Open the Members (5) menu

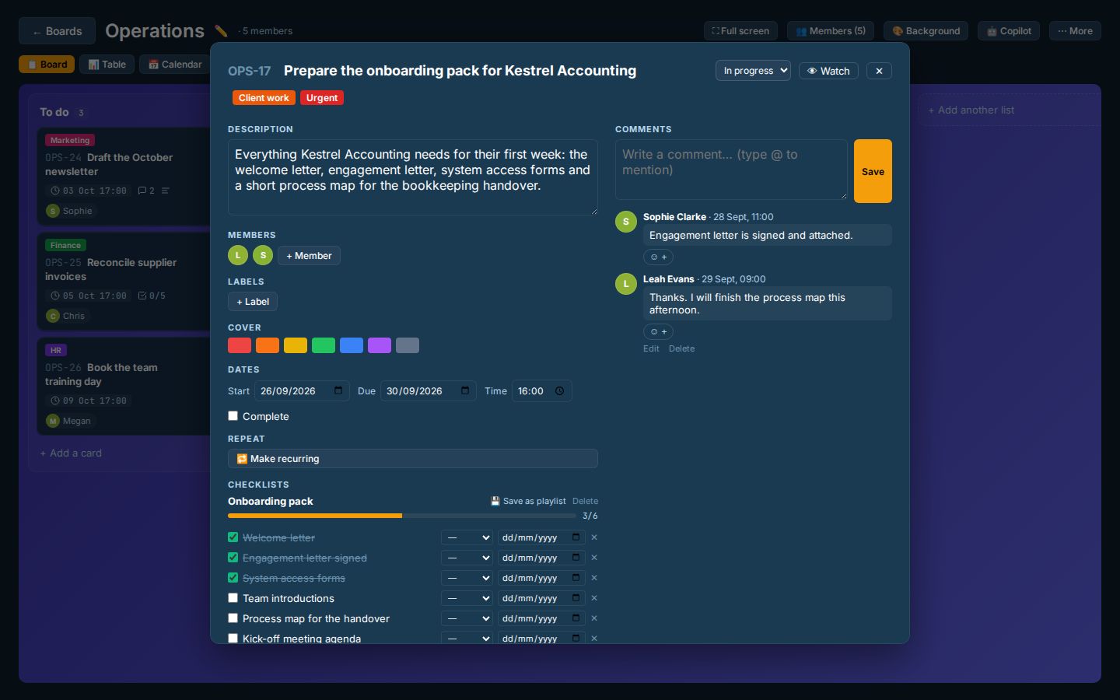tap(831, 31)
